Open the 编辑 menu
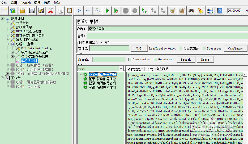 click(x=14, y=3)
